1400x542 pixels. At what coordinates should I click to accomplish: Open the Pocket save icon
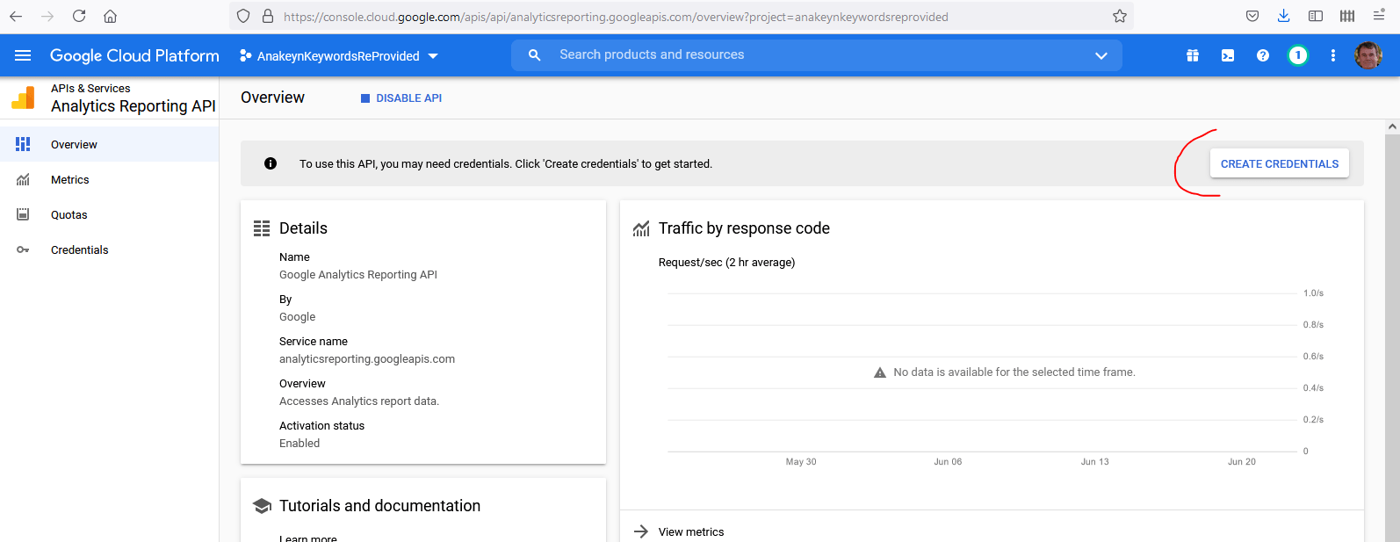point(1252,16)
